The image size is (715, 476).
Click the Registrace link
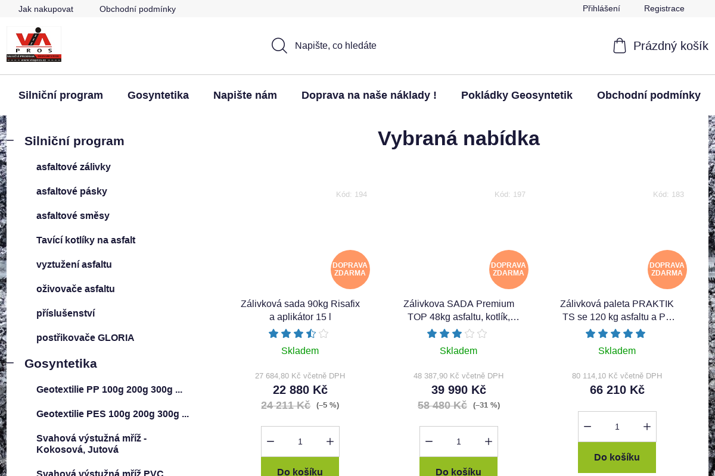(664, 8)
